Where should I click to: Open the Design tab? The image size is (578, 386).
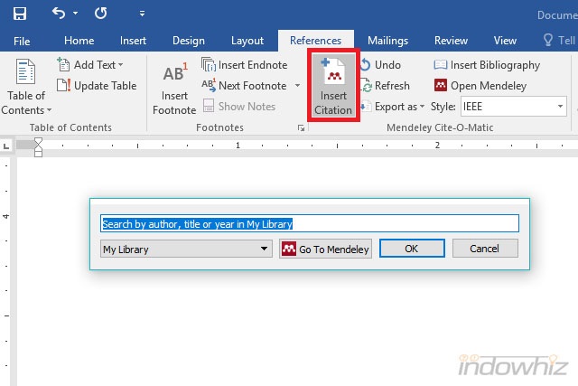[189, 41]
